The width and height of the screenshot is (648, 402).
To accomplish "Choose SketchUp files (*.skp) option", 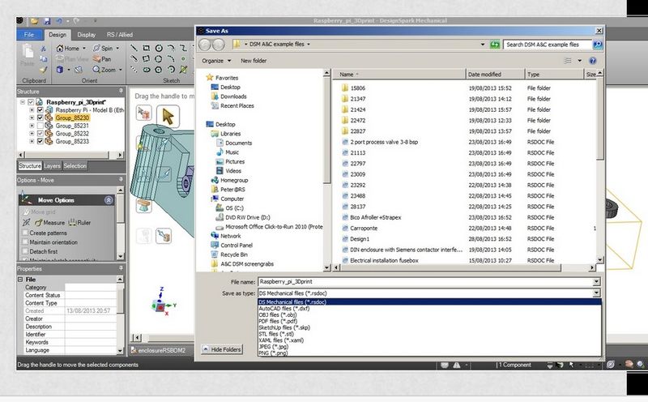I will pos(284,327).
